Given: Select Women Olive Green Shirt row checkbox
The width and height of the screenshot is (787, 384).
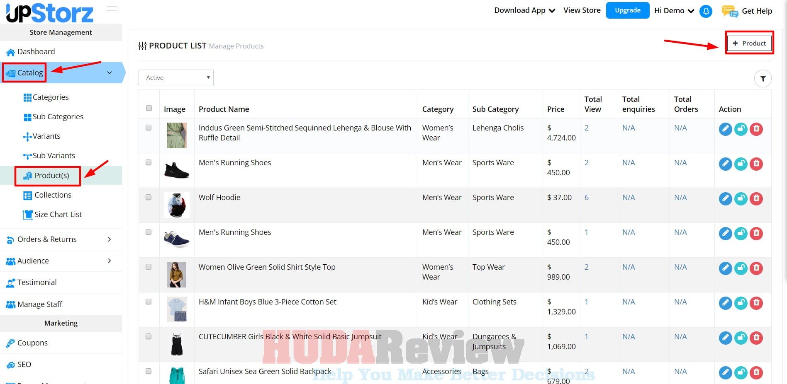Looking at the screenshot, I should coord(149,267).
